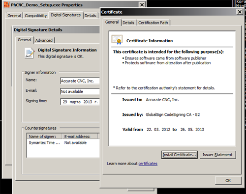Close the PhCNC_Demo_Setup.exe Properties window
246x194 pixels.
142,5
